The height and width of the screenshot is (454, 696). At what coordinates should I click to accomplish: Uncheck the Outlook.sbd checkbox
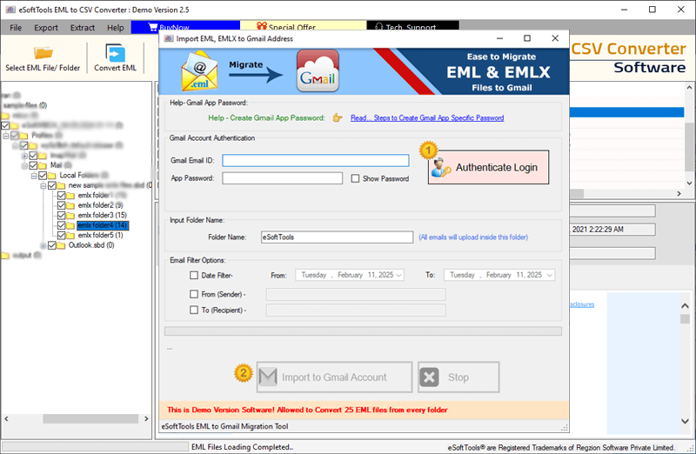52,245
